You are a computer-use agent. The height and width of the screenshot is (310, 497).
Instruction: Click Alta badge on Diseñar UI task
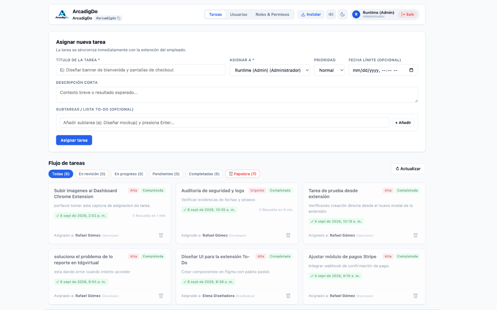tap(261, 257)
